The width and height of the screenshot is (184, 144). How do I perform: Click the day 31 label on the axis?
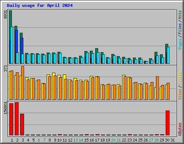172,140
